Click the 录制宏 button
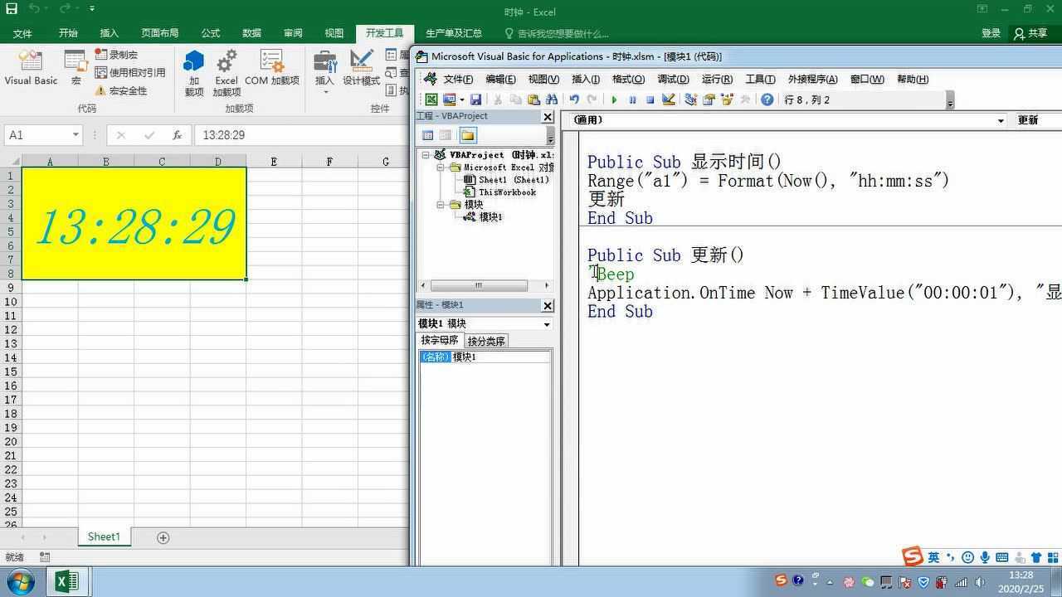 click(116, 55)
